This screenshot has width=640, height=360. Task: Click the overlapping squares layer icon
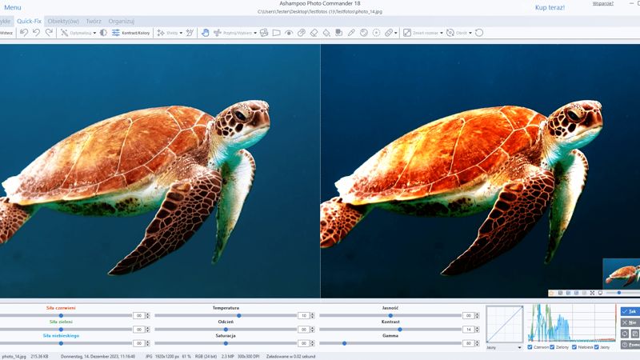(338, 33)
